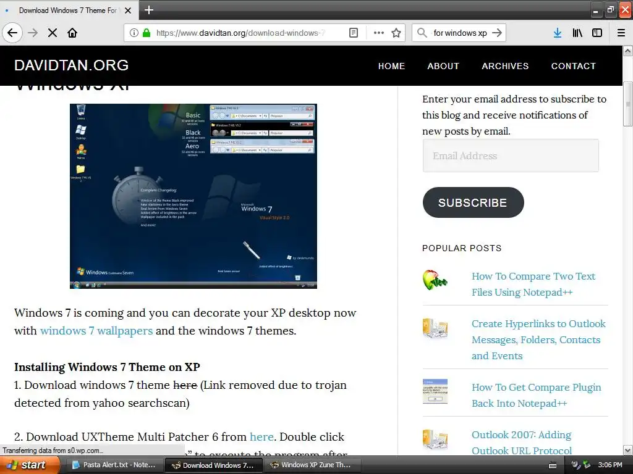The height and width of the screenshot is (474, 633).
Task: Click the vertical scrollbar thumb
Action: click(628, 104)
